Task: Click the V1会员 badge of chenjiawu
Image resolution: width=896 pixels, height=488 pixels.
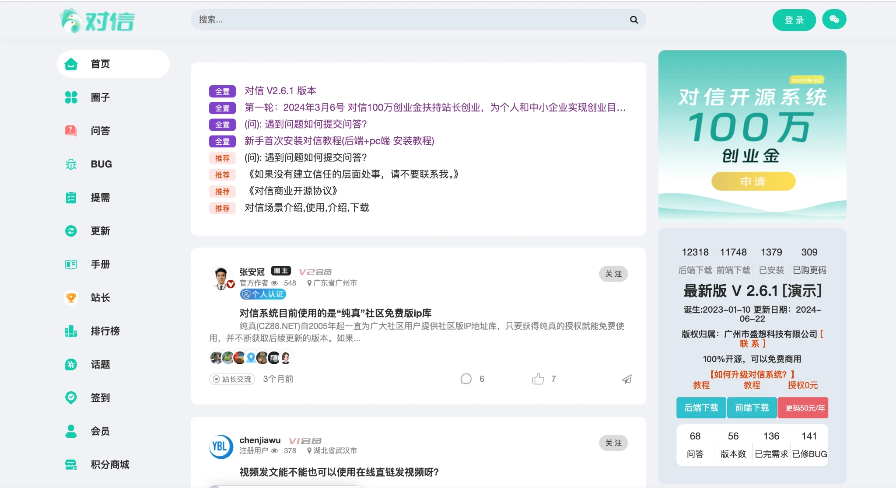Action: tap(305, 441)
